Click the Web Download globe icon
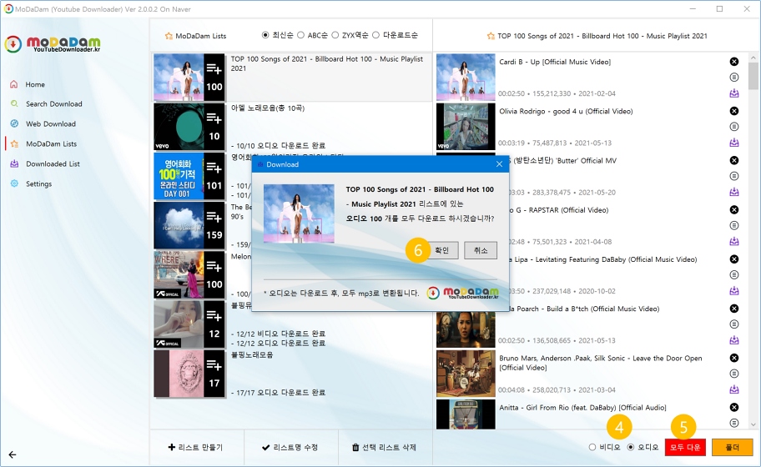Image resolution: width=761 pixels, height=467 pixels. (14, 123)
